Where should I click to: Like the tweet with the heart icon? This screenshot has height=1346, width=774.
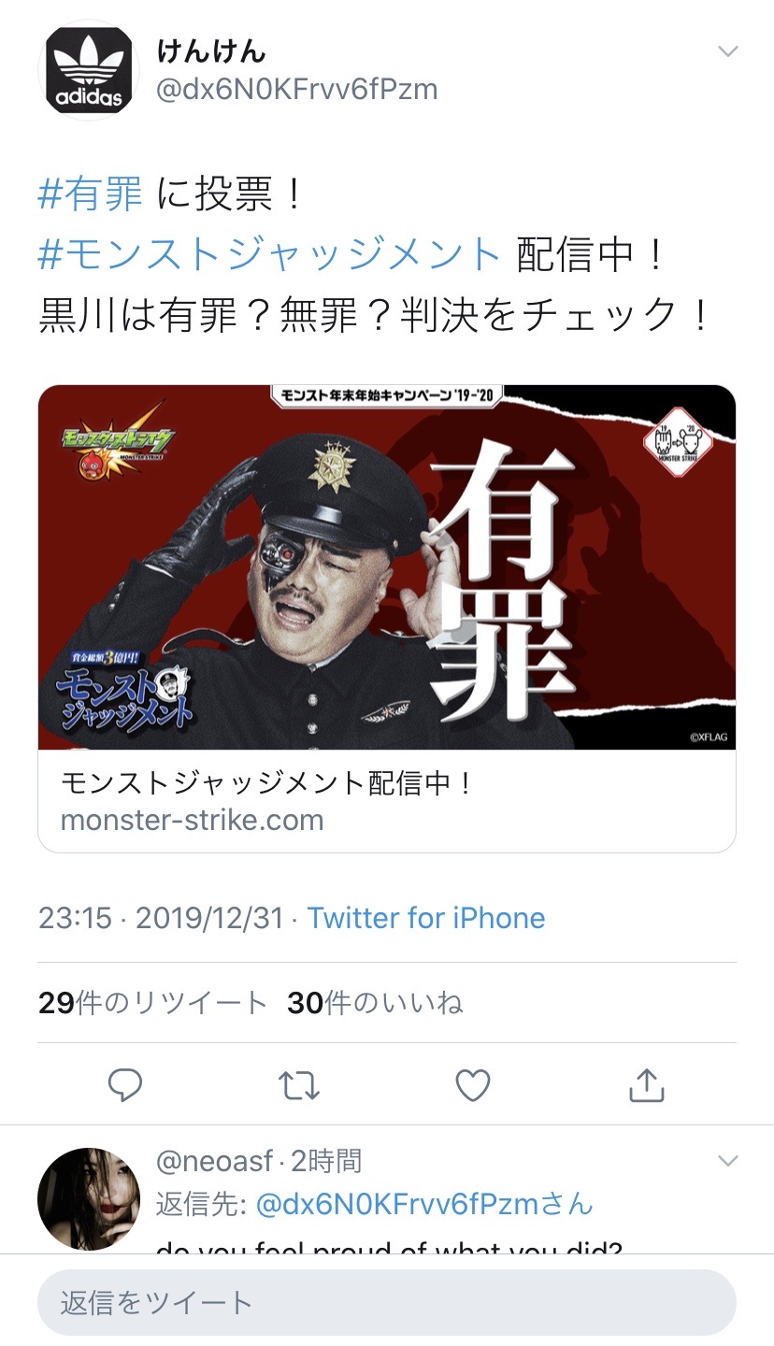click(473, 1085)
